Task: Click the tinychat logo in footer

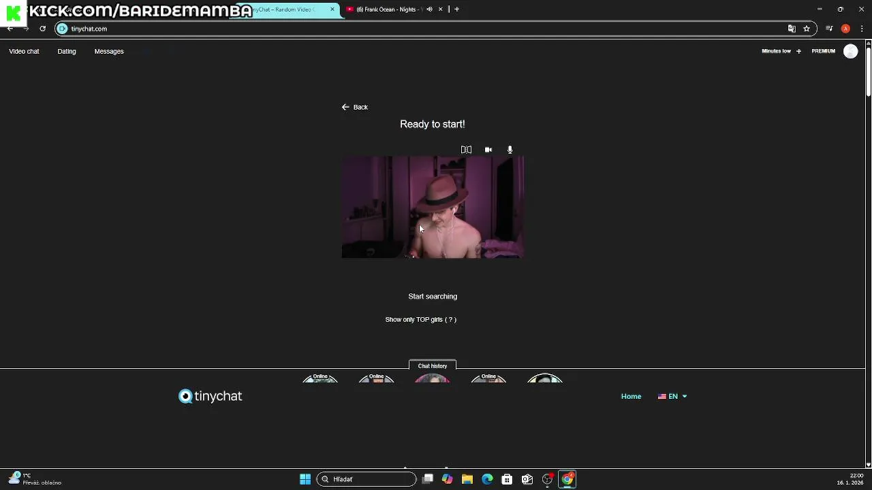Action: [210, 396]
